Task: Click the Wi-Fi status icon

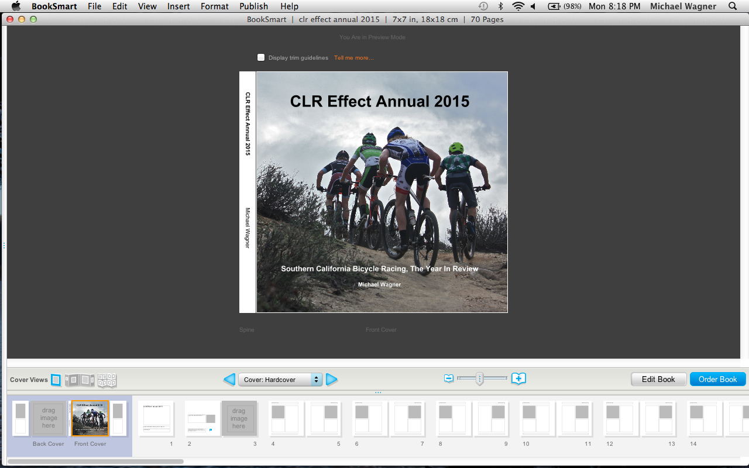Action: point(518,6)
